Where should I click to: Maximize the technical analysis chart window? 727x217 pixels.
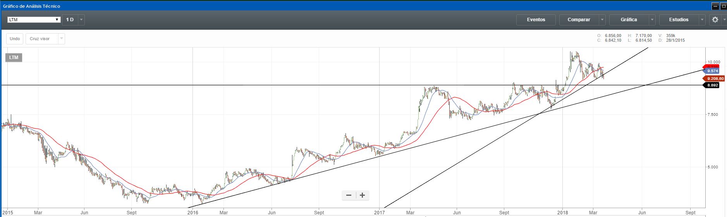723,6
